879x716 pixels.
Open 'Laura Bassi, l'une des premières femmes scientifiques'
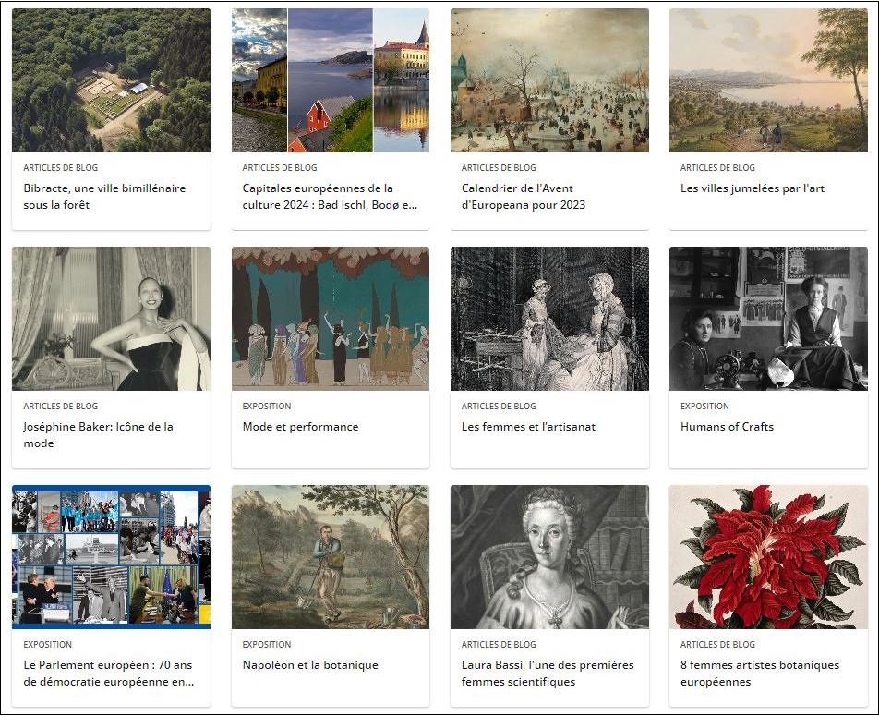tap(548, 674)
